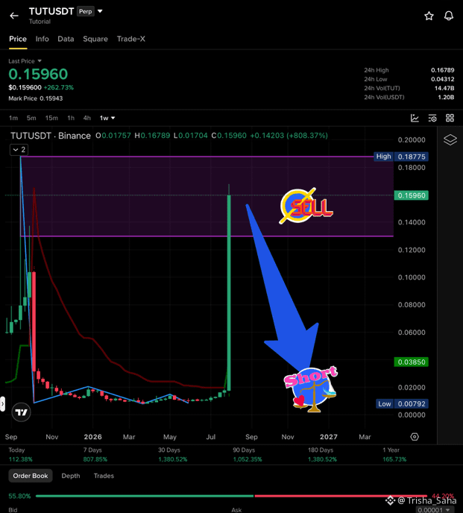Click the Today 112.38% performance value
Image resolution: width=463 pixels, height=513 pixels.
click(21, 459)
